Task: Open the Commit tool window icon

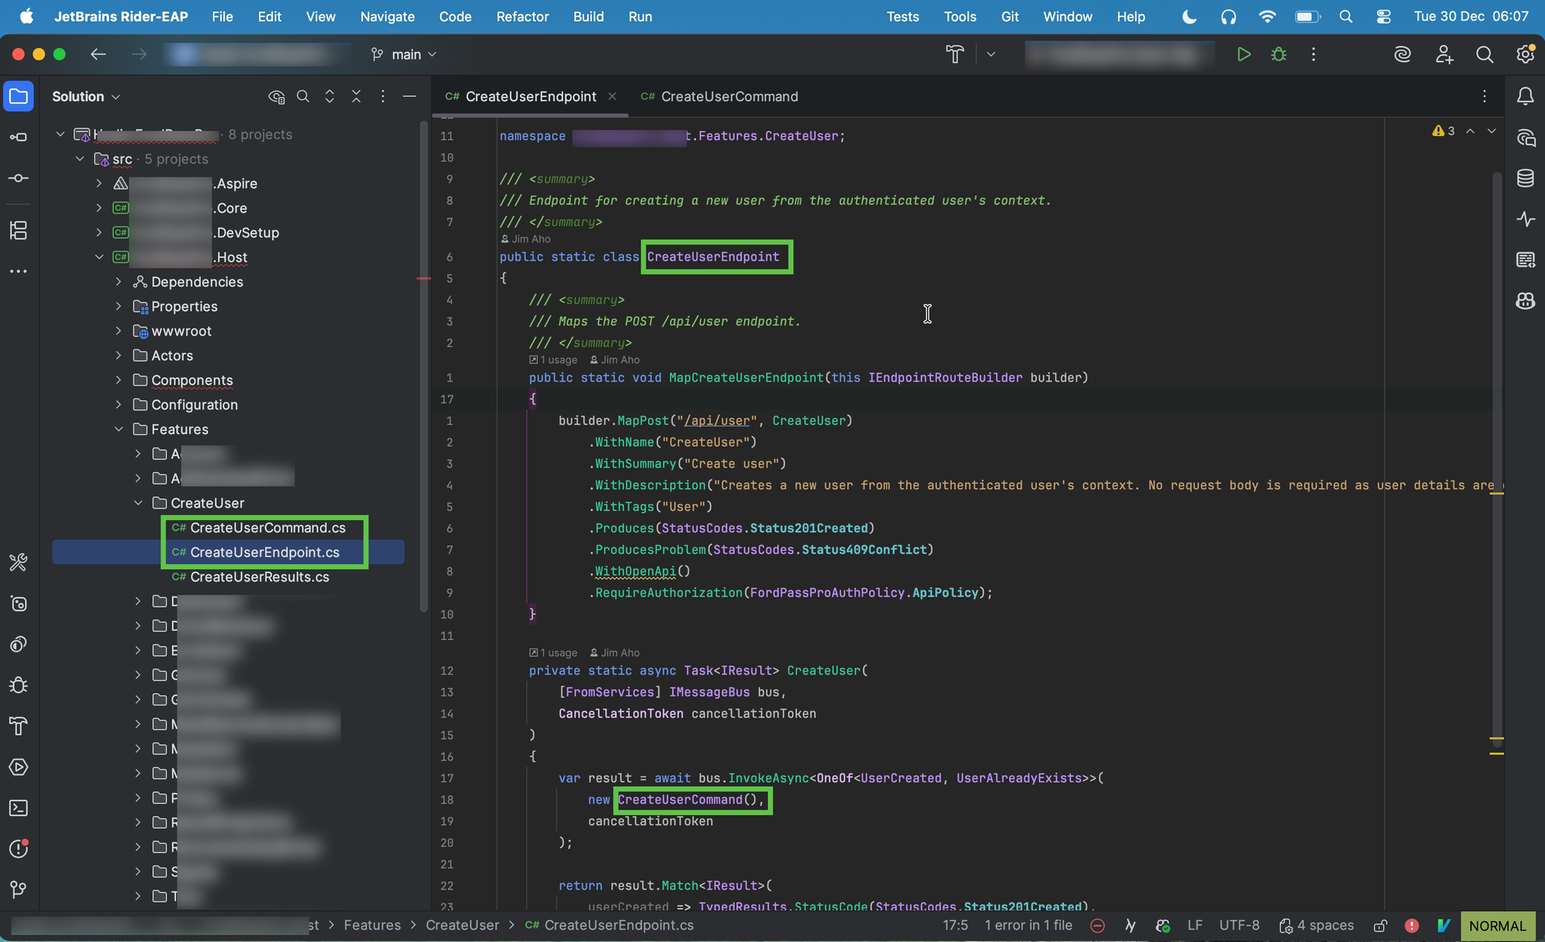Action: click(19, 179)
